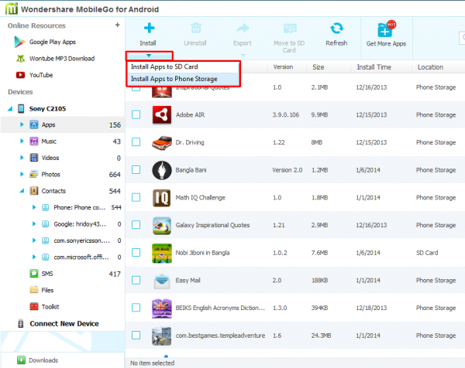Select com.bestgames.templeadventure app name
This screenshot has width=465, height=368.
coord(220,336)
